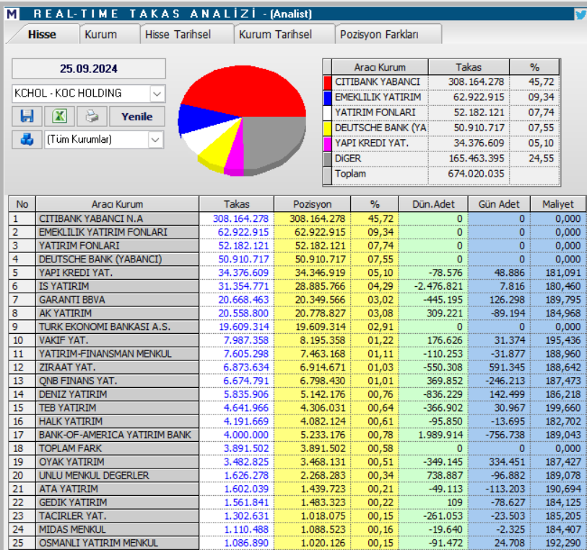Select the DENIZ YATIRIM row
Screen dimensions: 587x550
tap(297, 394)
